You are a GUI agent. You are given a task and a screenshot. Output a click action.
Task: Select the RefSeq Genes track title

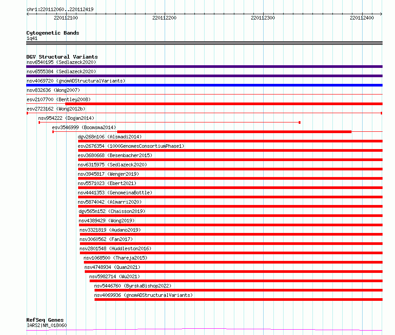(x=45, y=320)
